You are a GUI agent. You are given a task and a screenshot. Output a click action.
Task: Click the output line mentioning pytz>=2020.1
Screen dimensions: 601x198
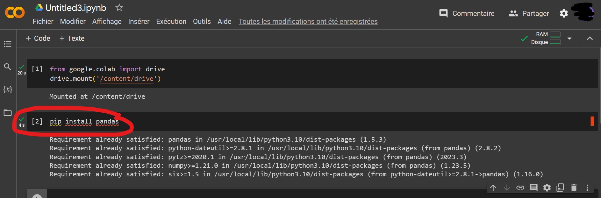pos(258,157)
